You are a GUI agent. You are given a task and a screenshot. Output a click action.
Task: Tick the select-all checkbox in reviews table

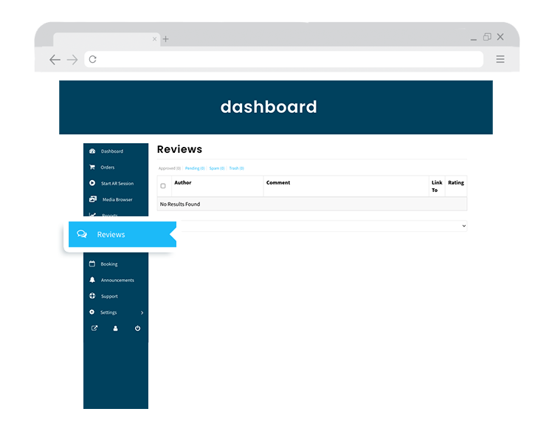(x=163, y=186)
